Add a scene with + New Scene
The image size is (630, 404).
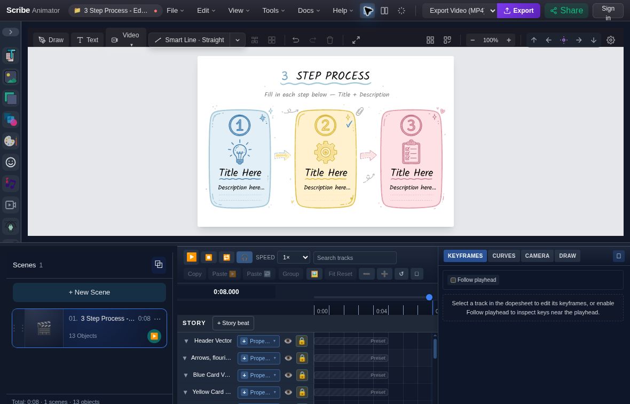[89, 292]
